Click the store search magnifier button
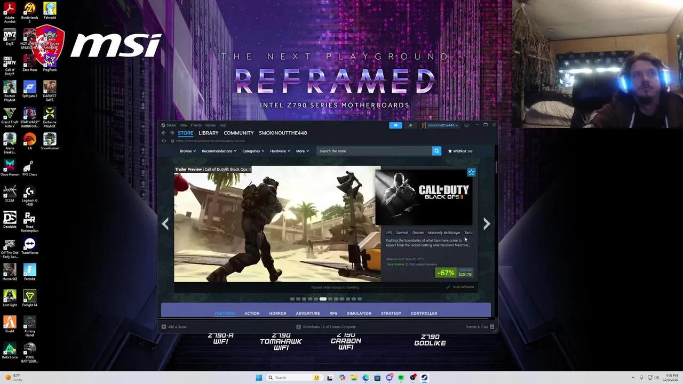This screenshot has height=384, width=683. 436,151
